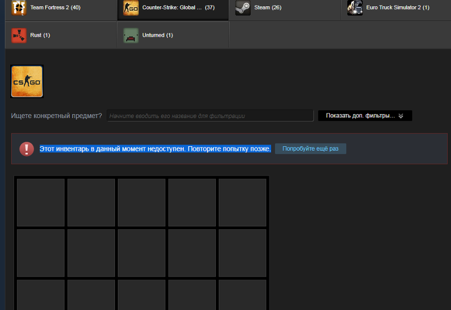The width and height of the screenshot is (451, 310).
Task: Click the highlighted inventory unavailable error message
Action: click(x=155, y=149)
